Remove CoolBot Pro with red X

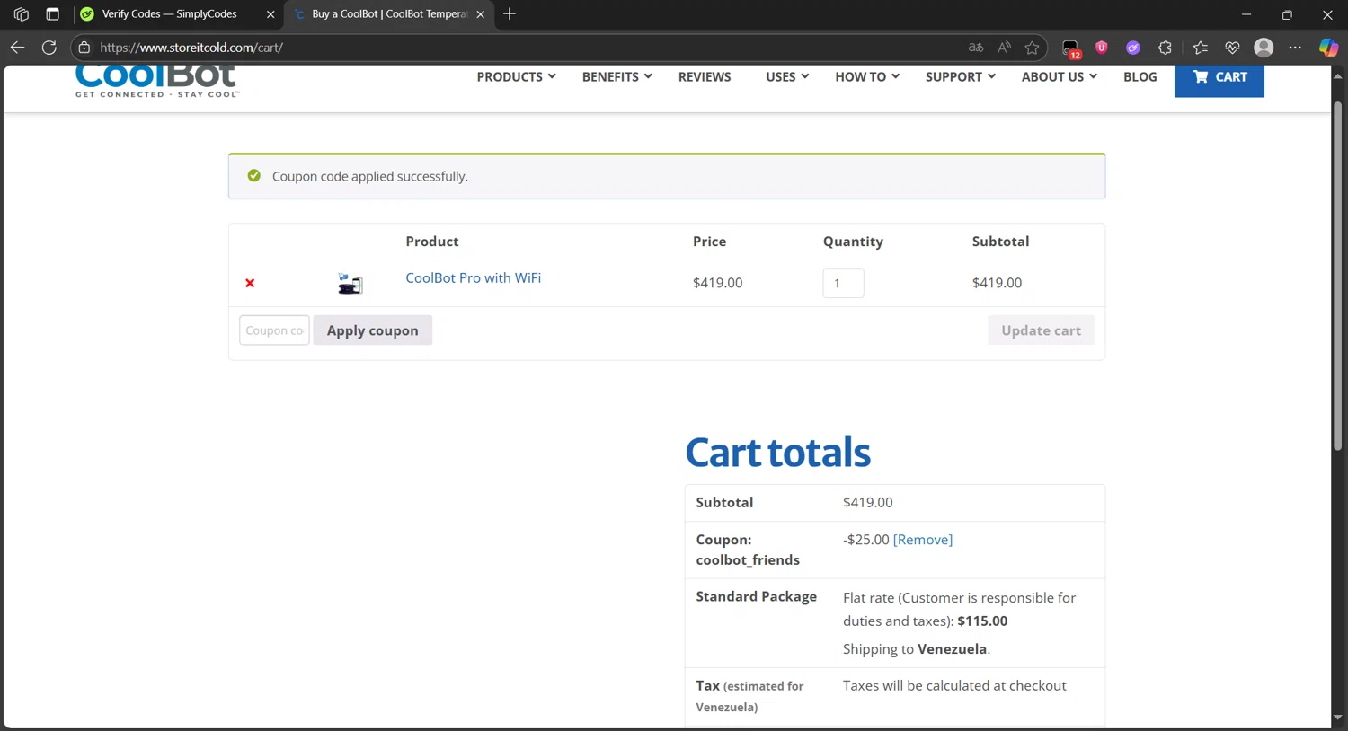(x=250, y=283)
